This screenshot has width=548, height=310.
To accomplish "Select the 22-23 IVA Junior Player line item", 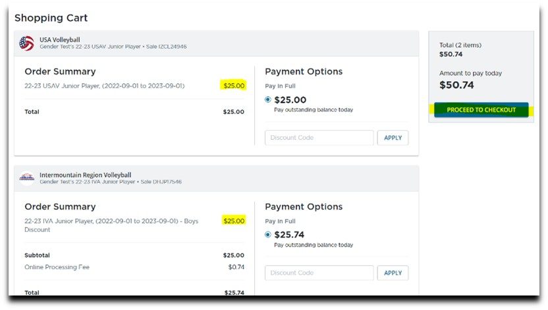I will (111, 221).
